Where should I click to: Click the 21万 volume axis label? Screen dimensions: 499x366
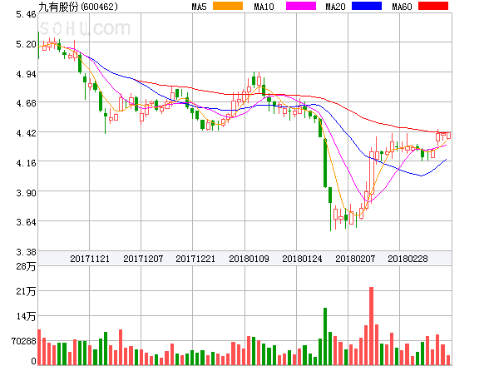(26, 291)
